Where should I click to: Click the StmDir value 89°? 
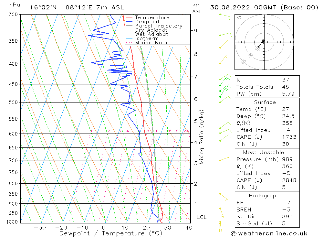coord(287,217)
